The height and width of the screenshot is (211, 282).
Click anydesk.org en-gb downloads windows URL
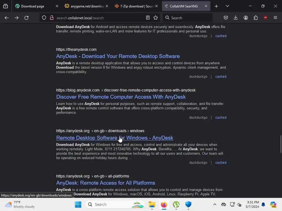(100, 131)
